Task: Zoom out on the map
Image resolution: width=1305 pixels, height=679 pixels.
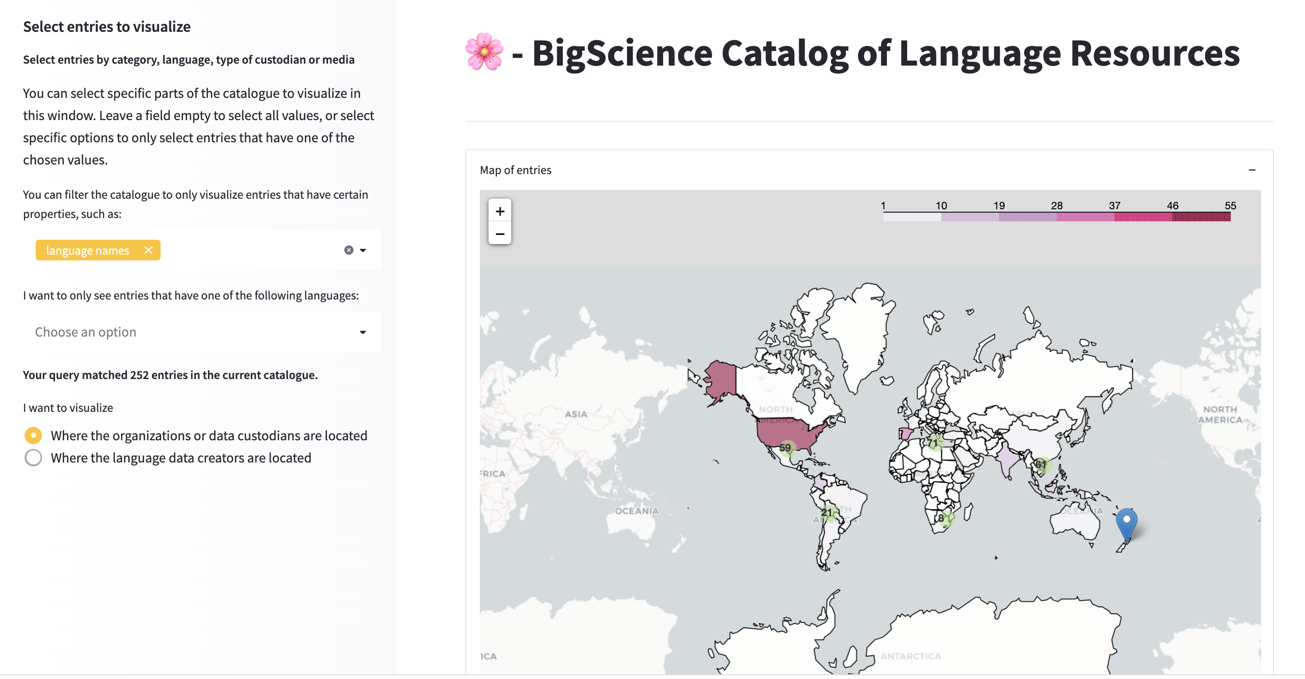Action: [500, 233]
